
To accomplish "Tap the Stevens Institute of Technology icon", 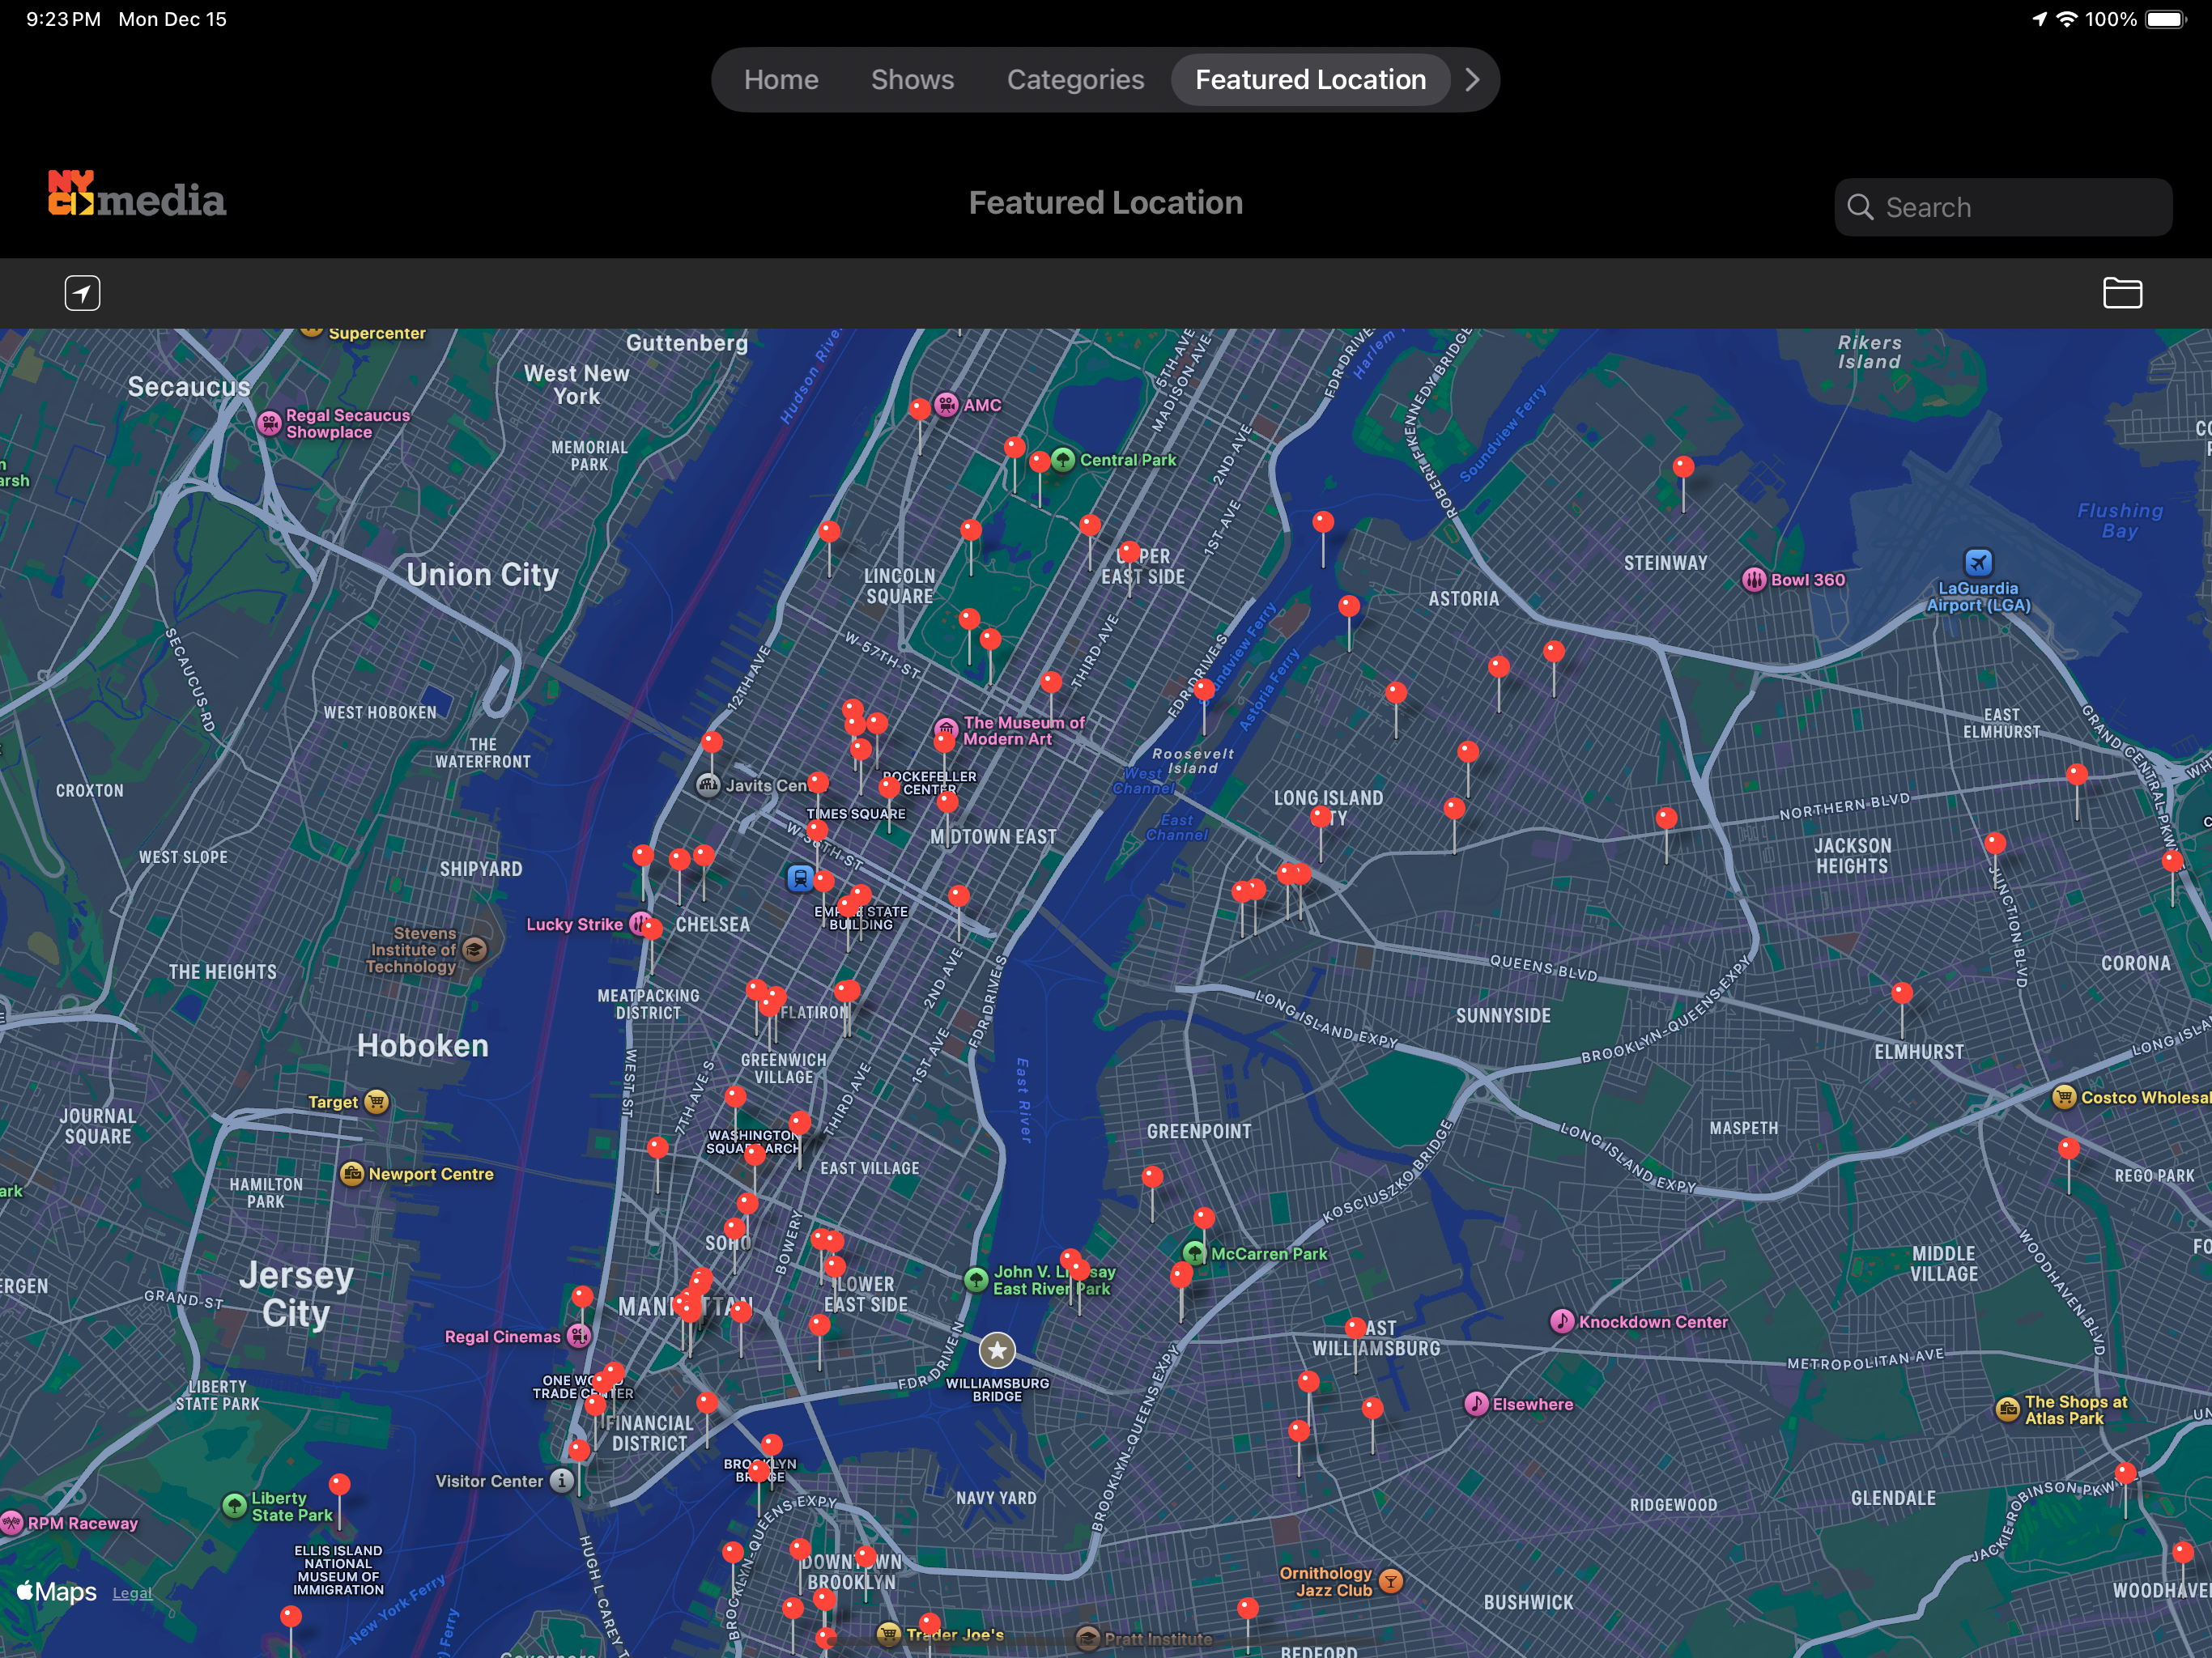I will pos(475,949).
